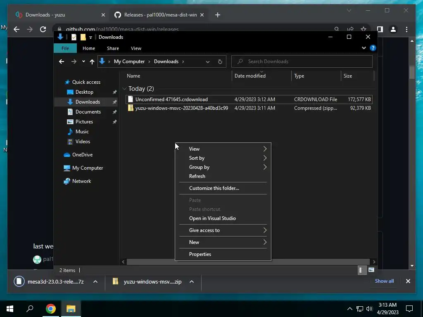Open Chrome share icon
Screen dimensions: 423x317
[350, 29]
